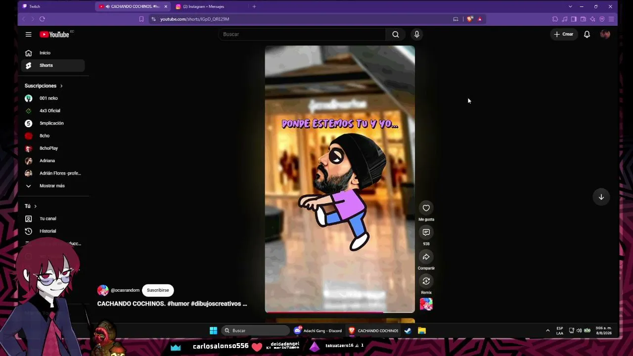Focus the YouTube Buscar search field
633x356 pixels.
[302, 34]
